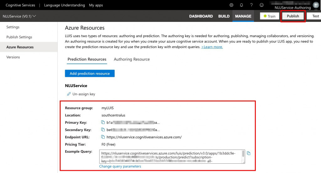The image size is (321, 173).
Task: Switch to Authoring Resource tab
Action: pos(132,59)
